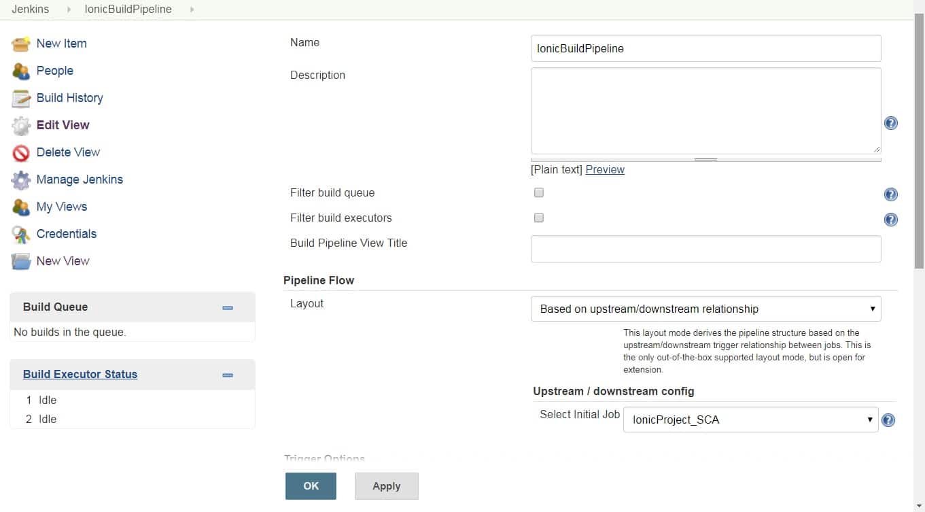Image resolution: width=925 pixels, height=512 pixels.
Task: Click the Description resize handle bar
Action: (705, 160)
